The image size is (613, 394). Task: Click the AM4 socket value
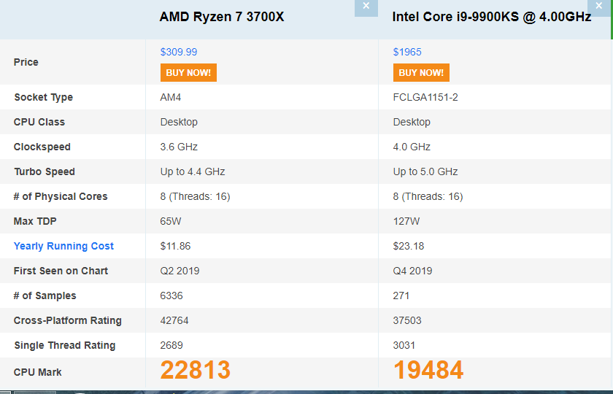(171, 97)
